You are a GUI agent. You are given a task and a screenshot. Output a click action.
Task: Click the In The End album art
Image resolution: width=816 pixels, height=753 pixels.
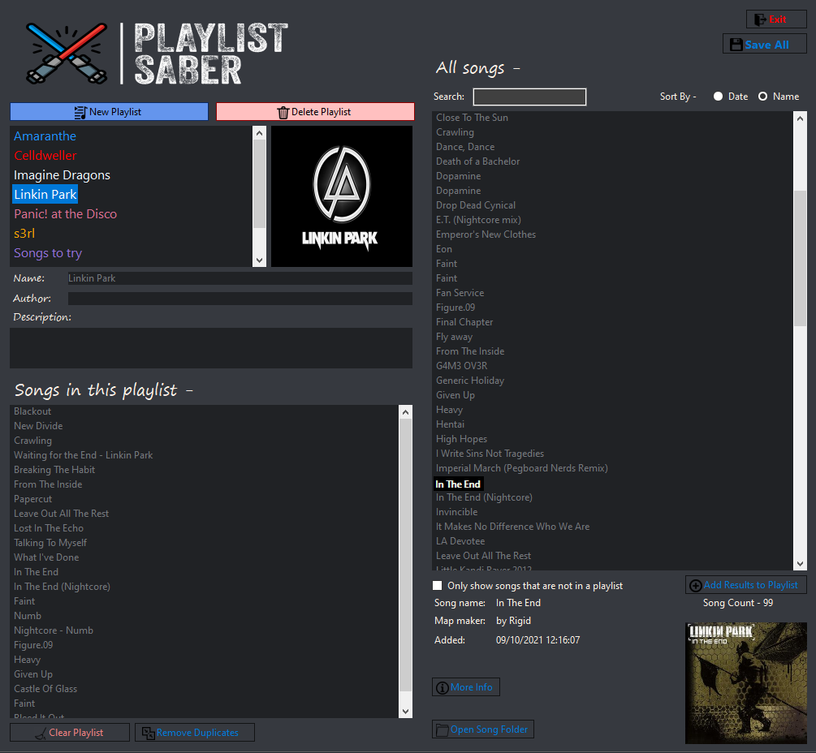[745, 682]
